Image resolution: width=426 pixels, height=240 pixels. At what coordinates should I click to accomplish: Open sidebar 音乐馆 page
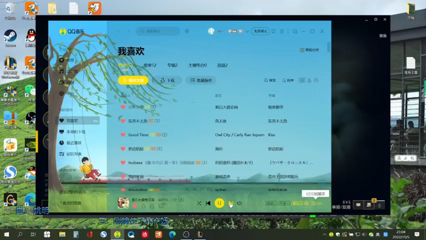[69, 71]
